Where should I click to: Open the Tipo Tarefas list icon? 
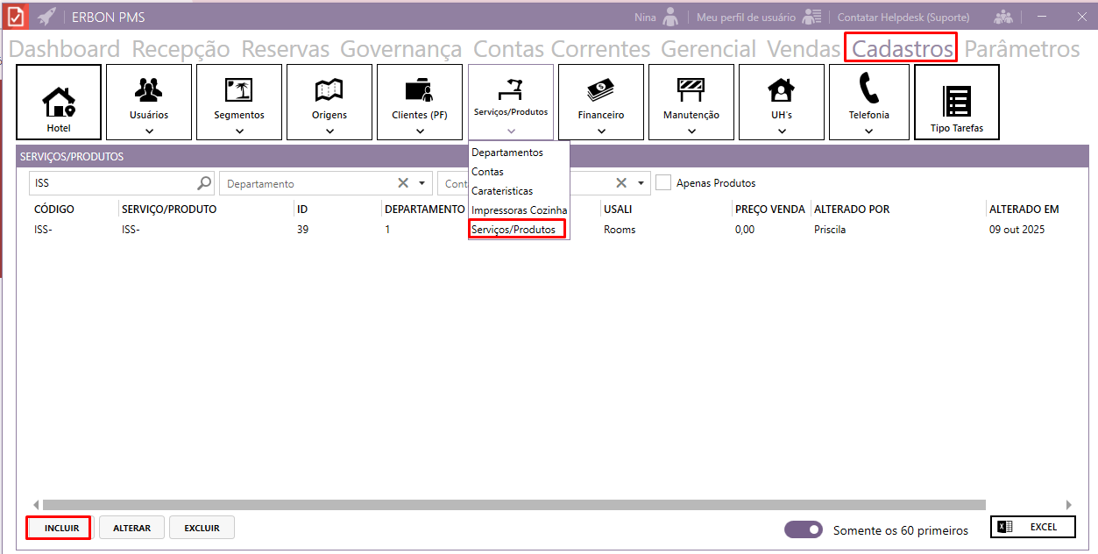[956, 101]
